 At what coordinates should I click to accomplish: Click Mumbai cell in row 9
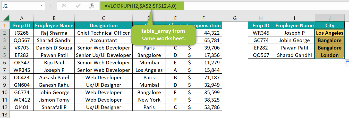tap(149, 85)
